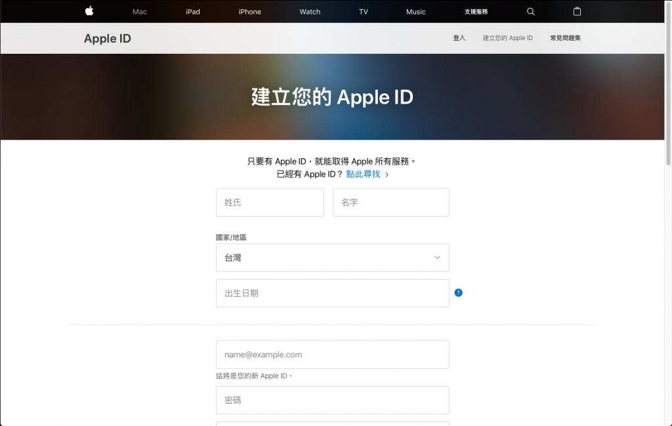Click the country dropdown chevron arrow

pos(437,257)
